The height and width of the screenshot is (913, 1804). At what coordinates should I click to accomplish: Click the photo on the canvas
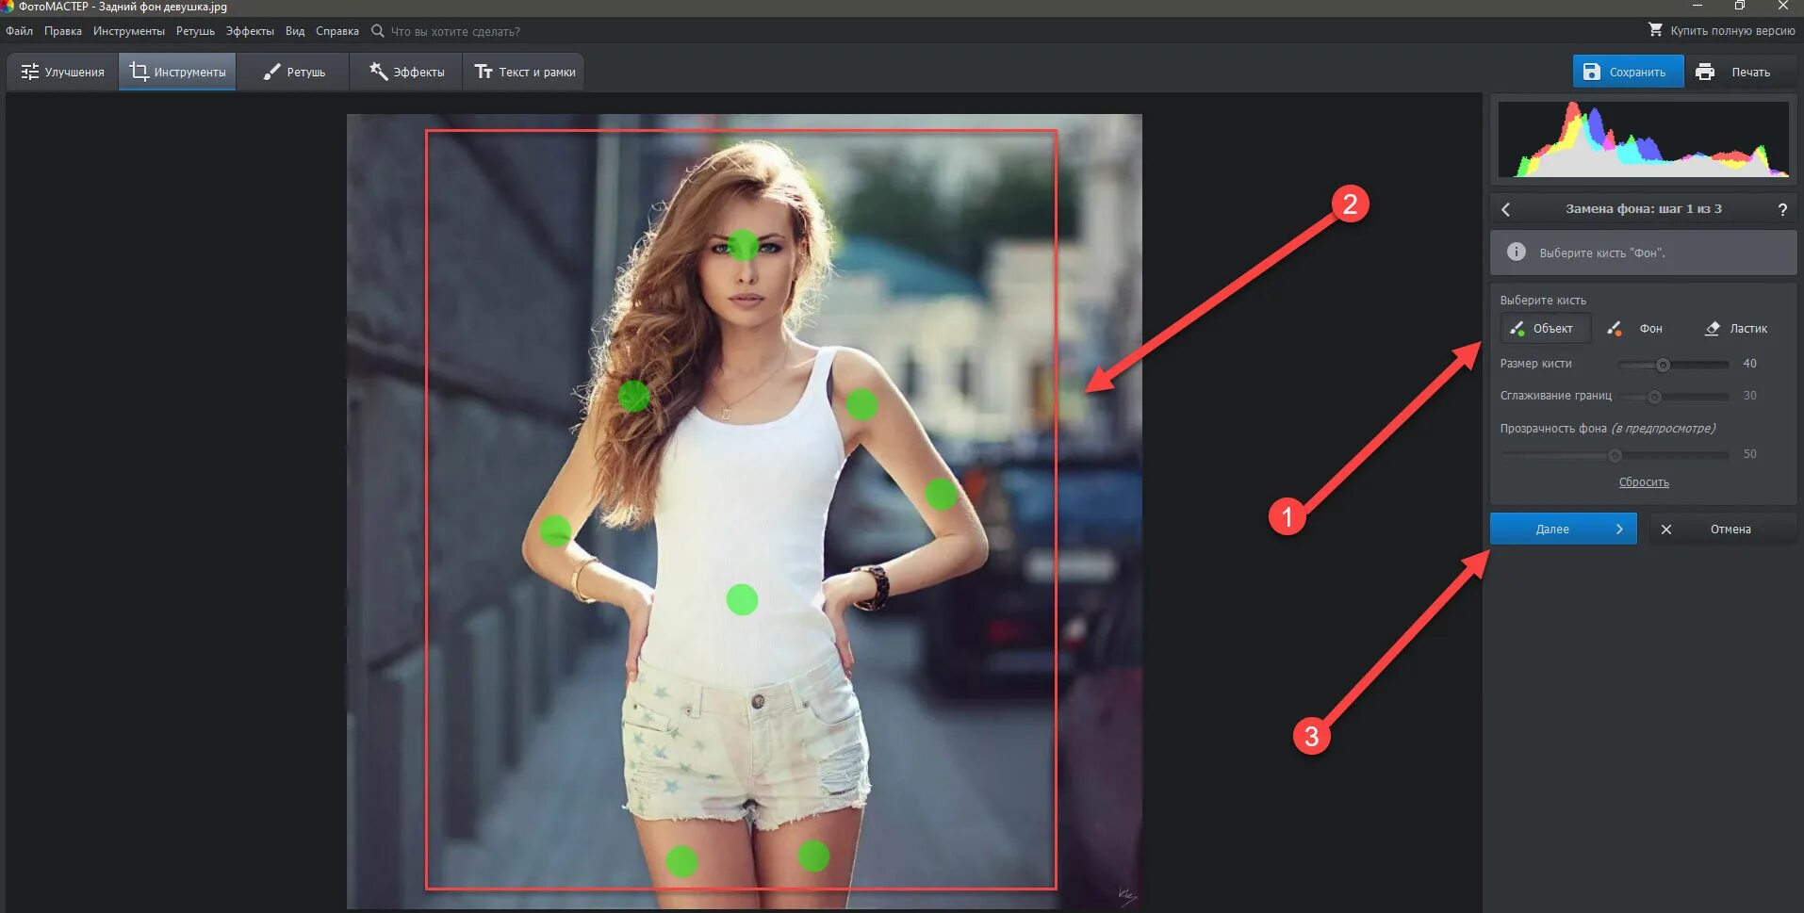744,511
